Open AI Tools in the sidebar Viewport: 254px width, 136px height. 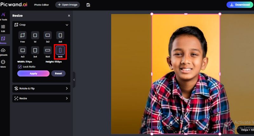click(3, 16)
